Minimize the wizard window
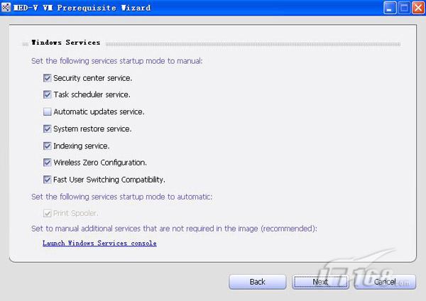The image size is (426, 301). [390, 8]
